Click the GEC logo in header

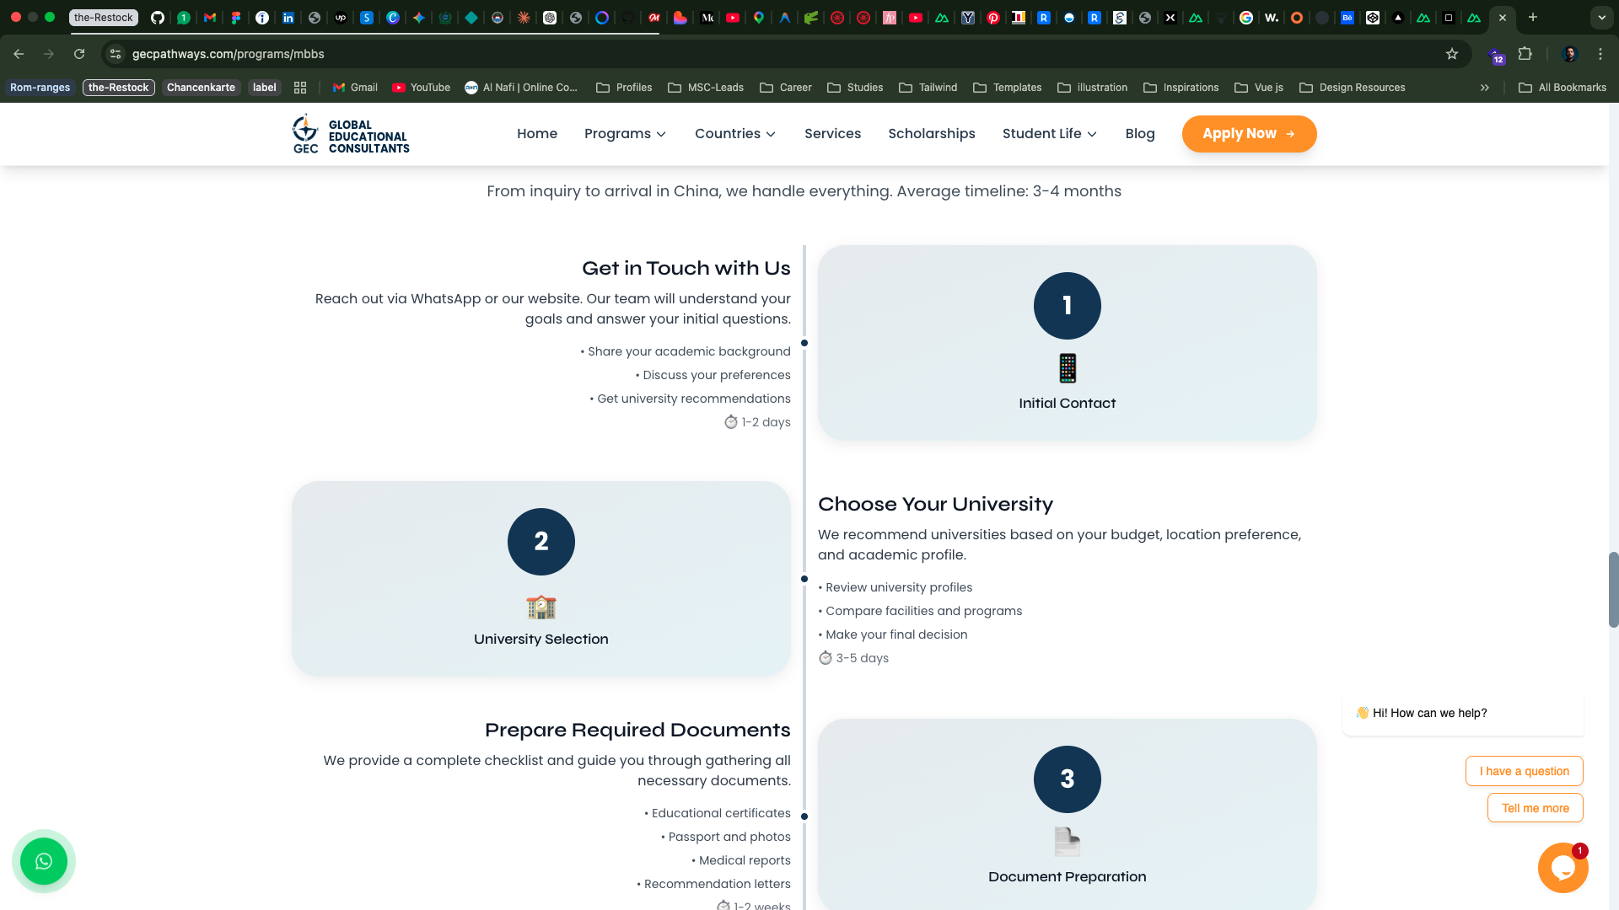(351, 135)
